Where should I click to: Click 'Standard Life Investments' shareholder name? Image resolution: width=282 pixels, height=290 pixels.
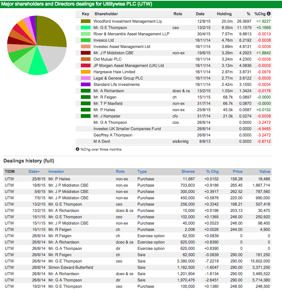116,84
